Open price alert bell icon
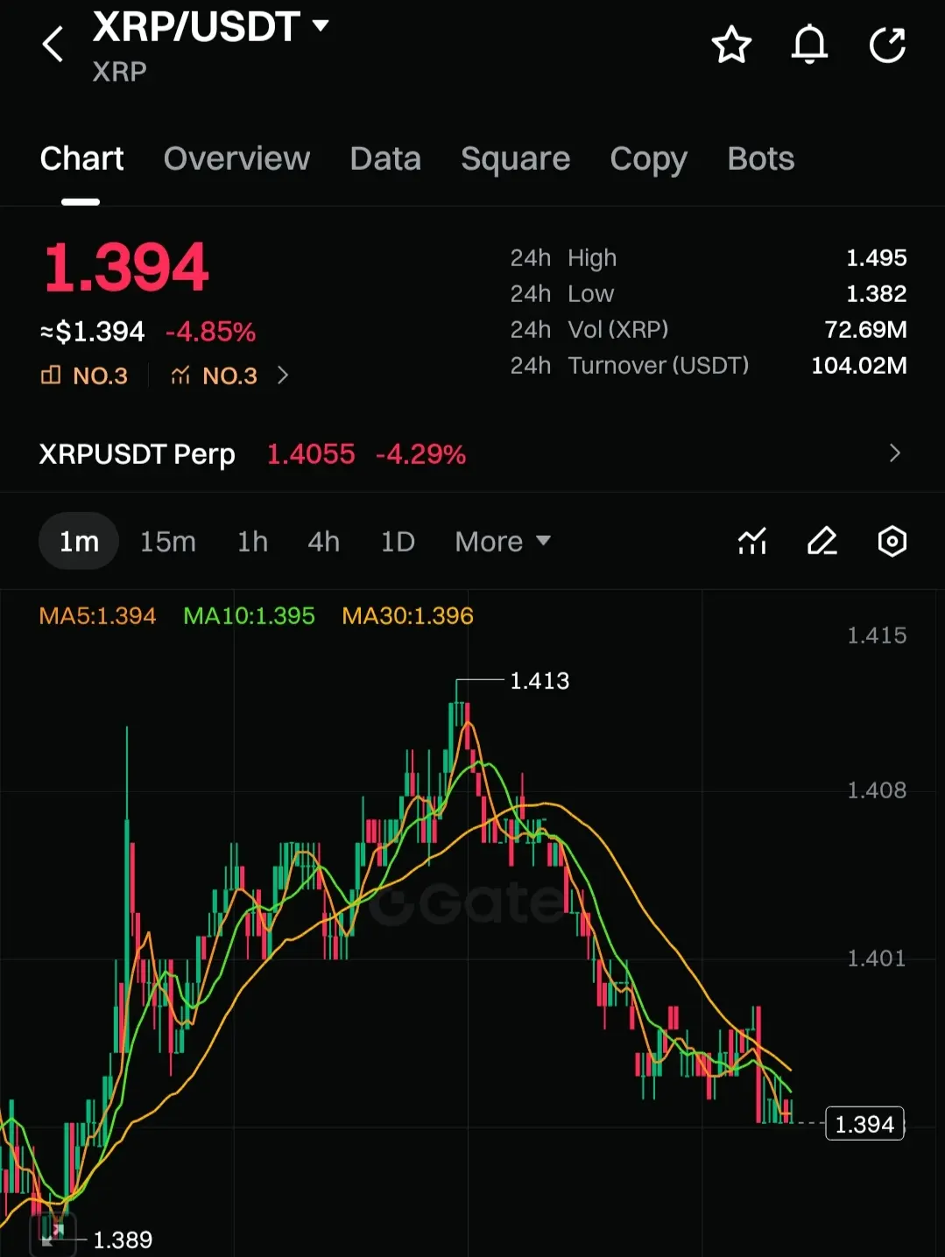The width and height of the screenshot is (945, 1257). pos(809,45)
